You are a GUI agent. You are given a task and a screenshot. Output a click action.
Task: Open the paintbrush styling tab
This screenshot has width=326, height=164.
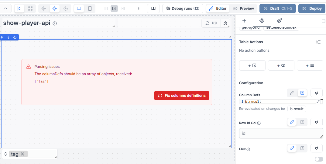click(280, 21)
